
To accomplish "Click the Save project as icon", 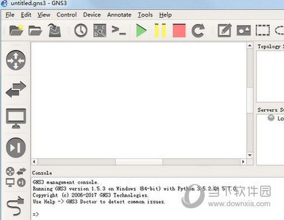I will 54,30.
